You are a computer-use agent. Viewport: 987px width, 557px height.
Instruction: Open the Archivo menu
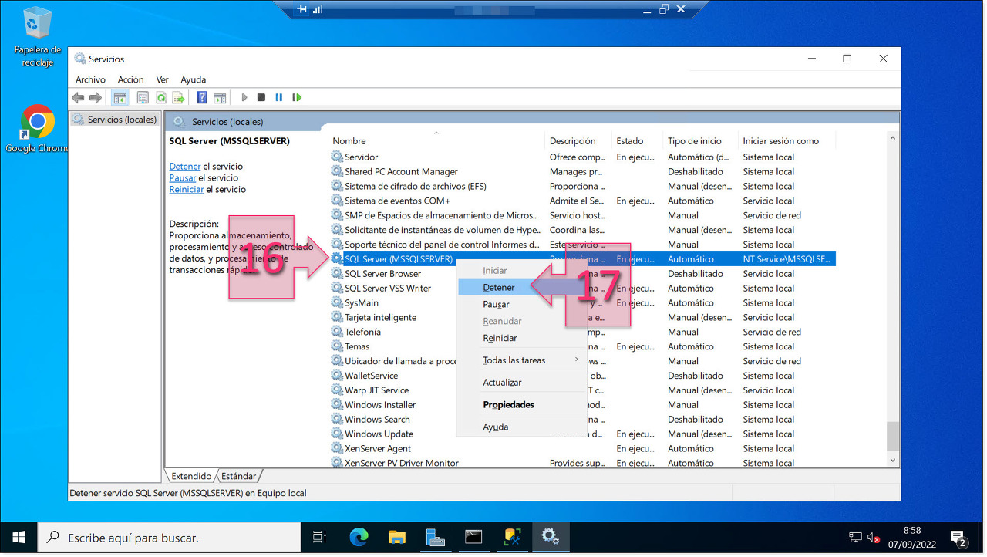click(x=90, y=79)
